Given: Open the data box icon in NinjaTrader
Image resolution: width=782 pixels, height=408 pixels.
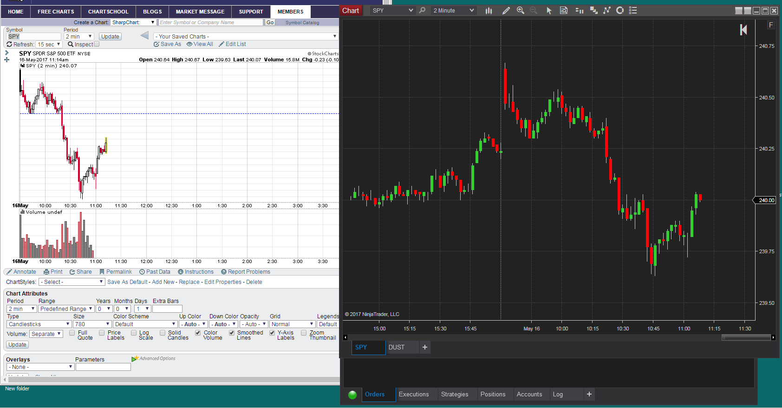Looking at the screenshot, I should pyautogui.click(x=564, y=10).
